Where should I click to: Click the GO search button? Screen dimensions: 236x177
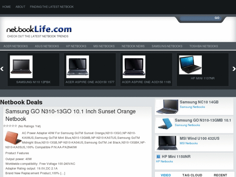click(x=217, y=18)
